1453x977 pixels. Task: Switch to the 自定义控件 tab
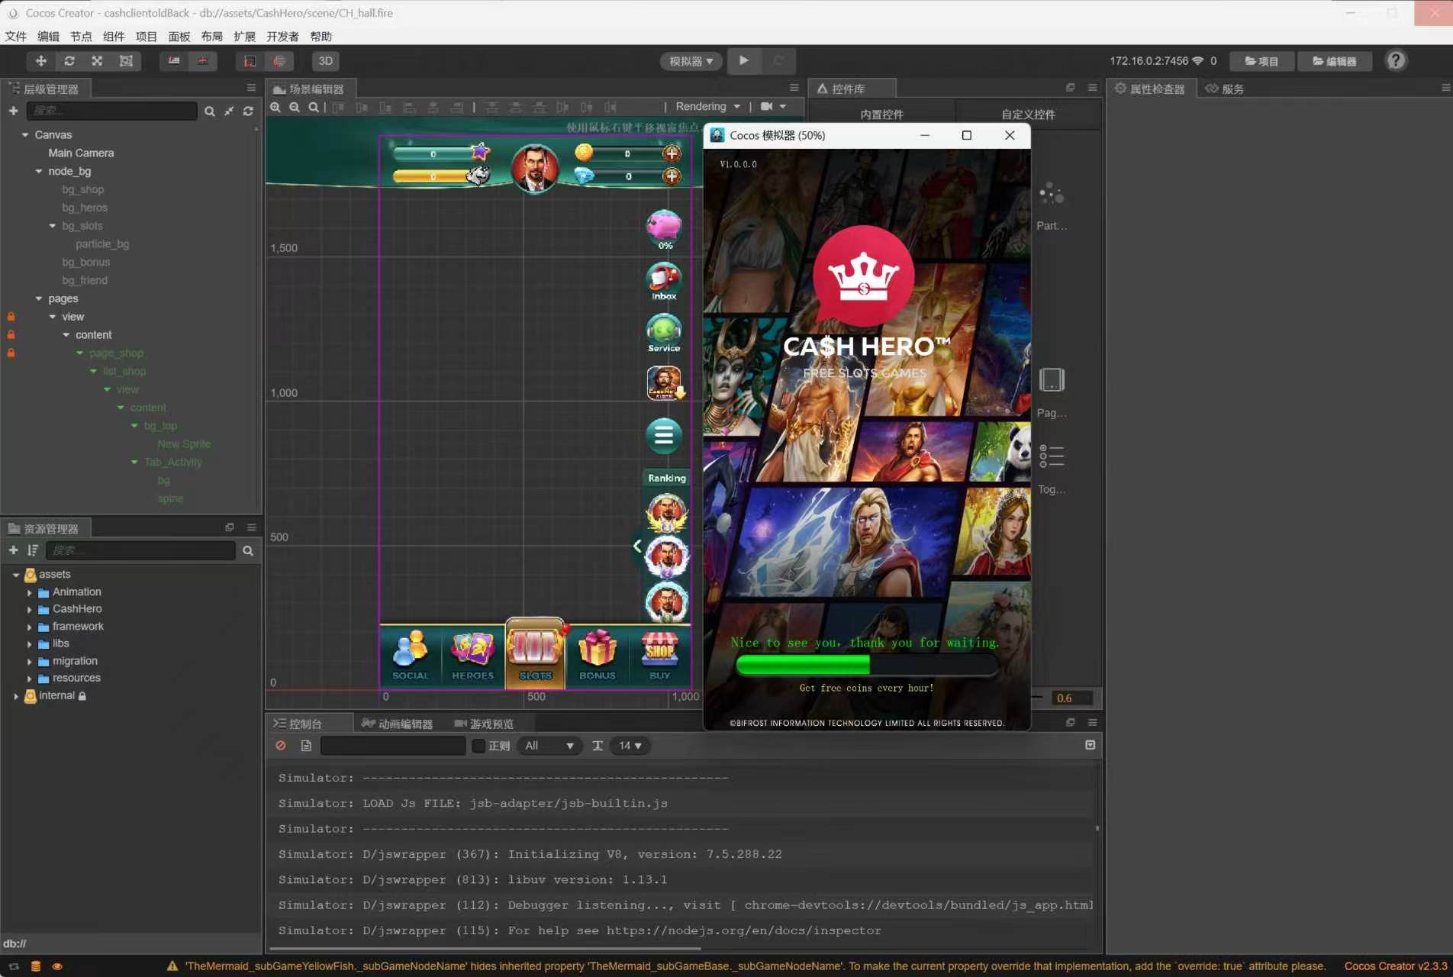tap(1028, 114)
